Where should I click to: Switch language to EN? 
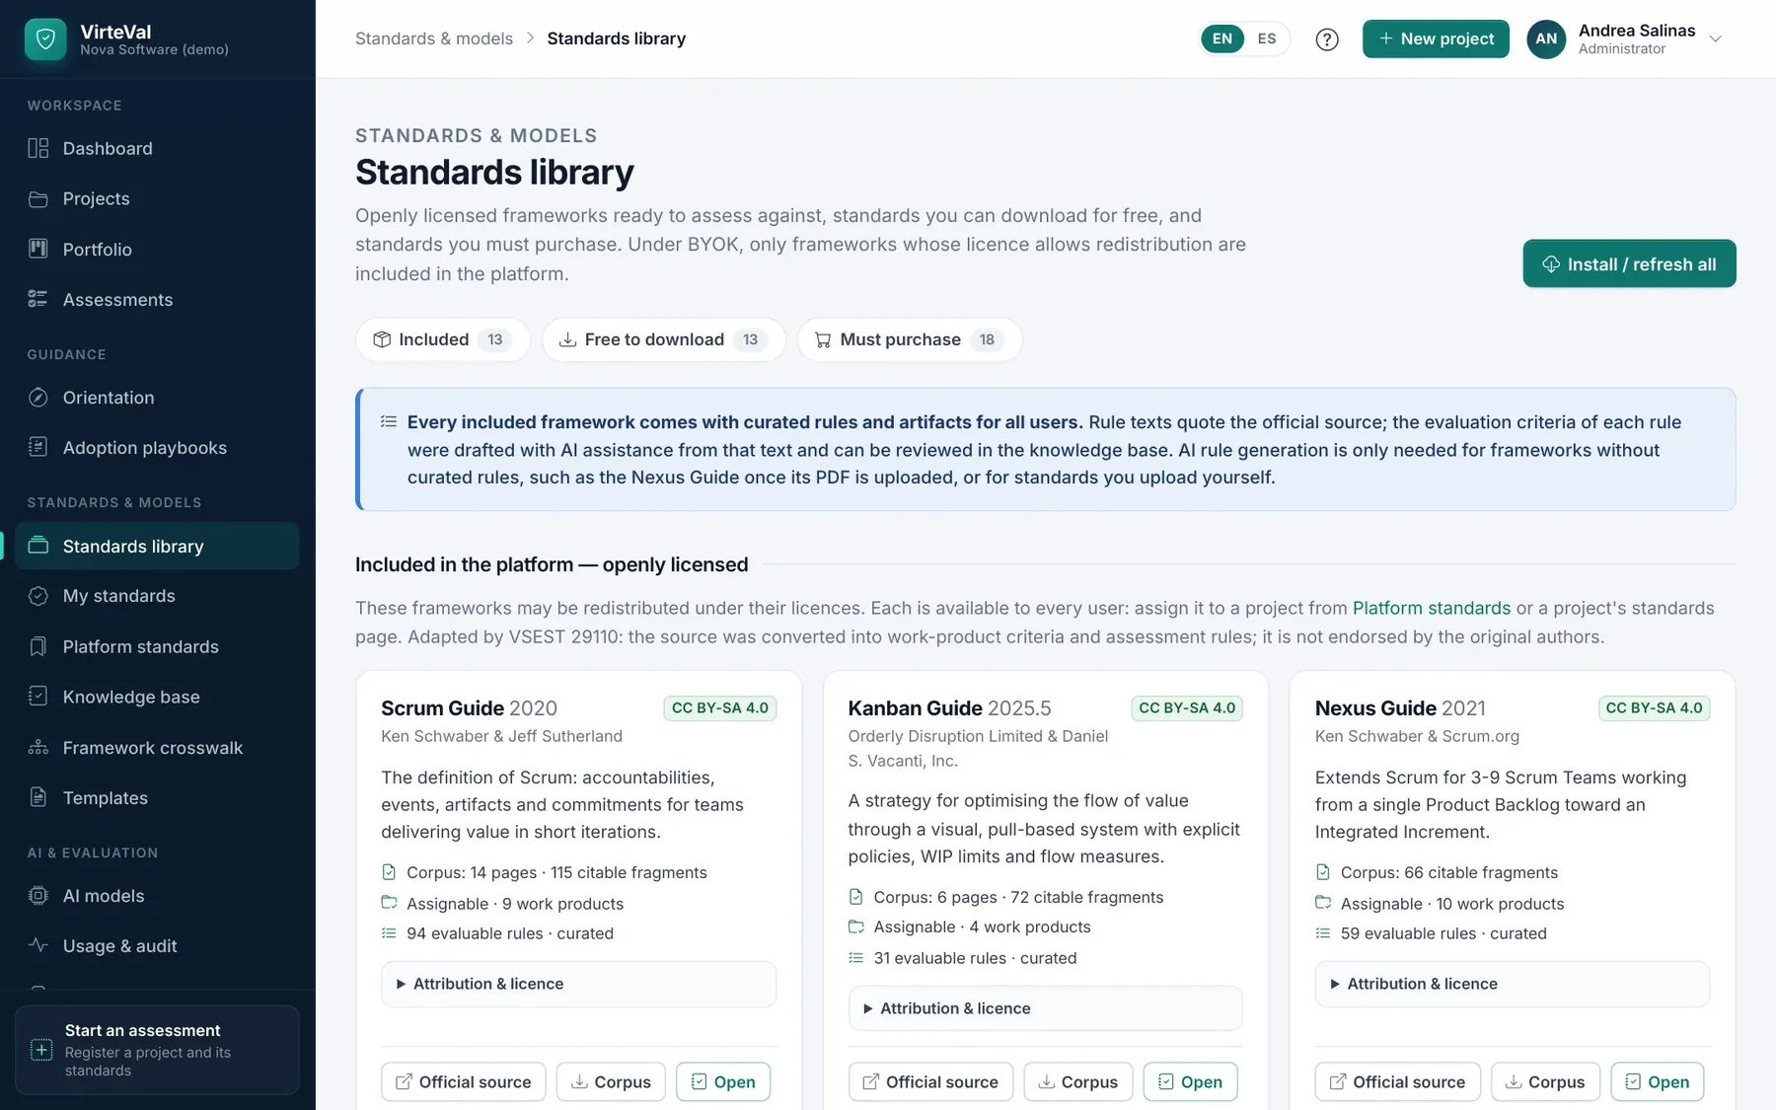point(1222,38)
